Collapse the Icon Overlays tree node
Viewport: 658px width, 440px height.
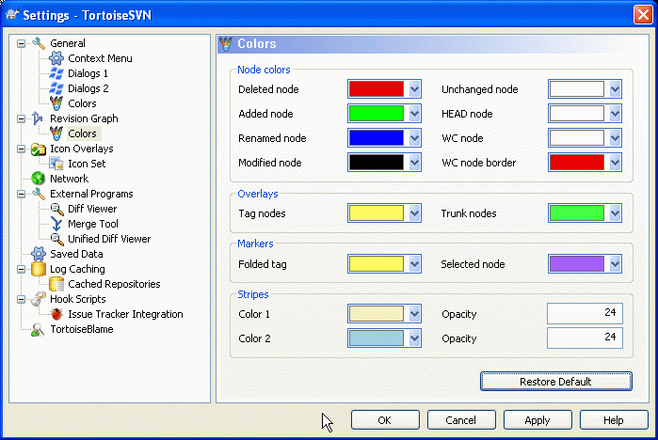point(21,149)
